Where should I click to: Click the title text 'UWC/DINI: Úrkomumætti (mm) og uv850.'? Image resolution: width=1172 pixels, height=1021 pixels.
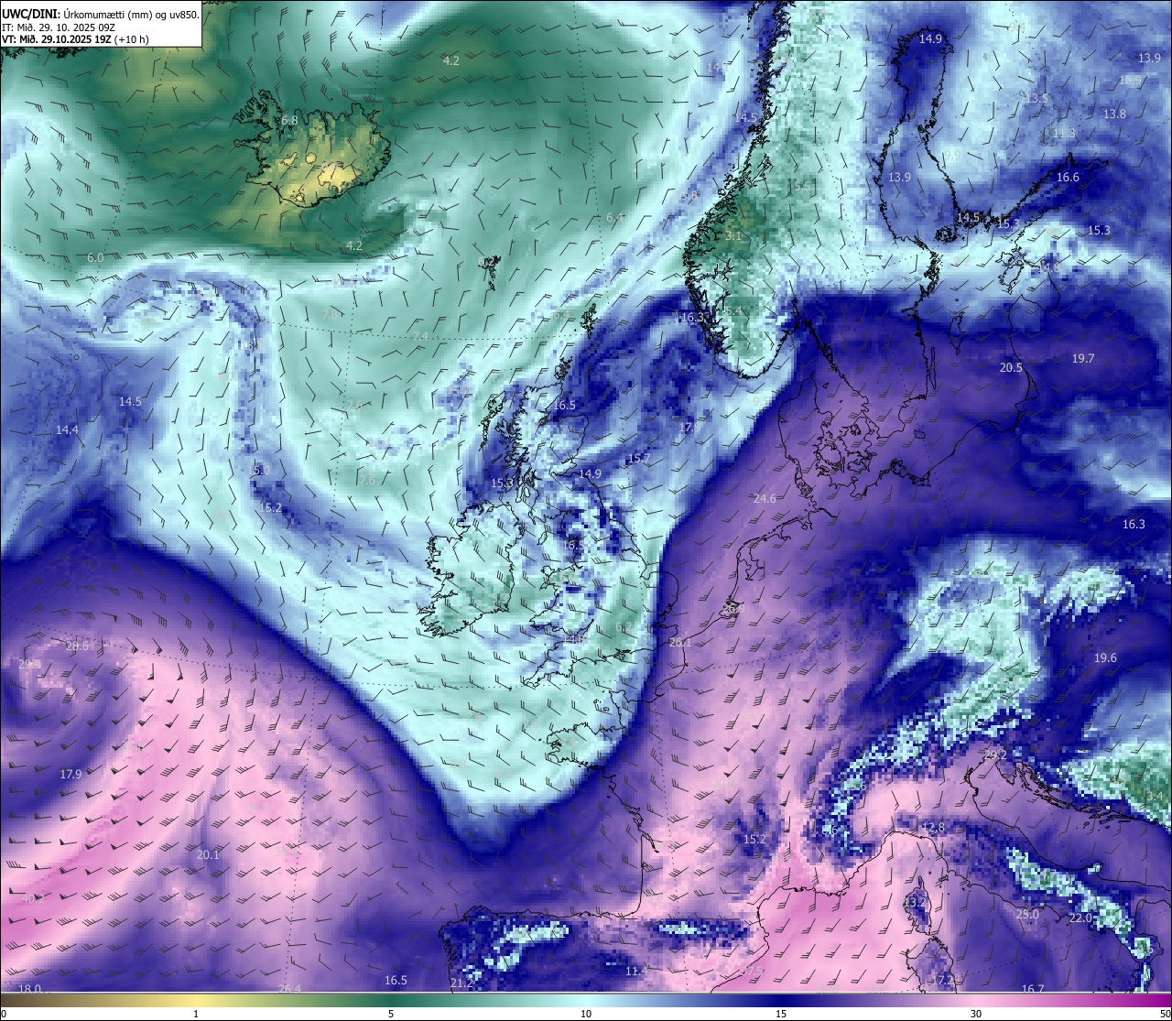101,15
